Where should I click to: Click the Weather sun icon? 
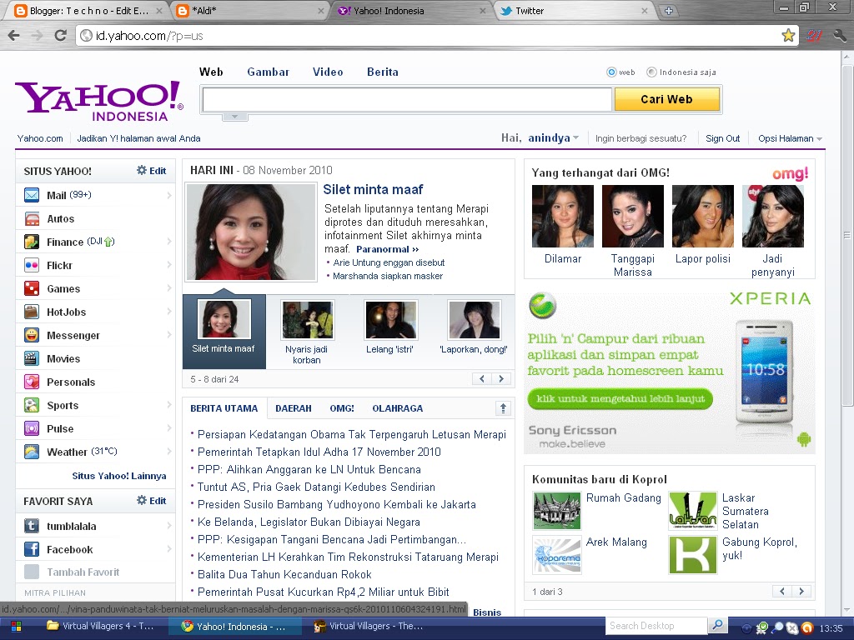tap(32, 452)
